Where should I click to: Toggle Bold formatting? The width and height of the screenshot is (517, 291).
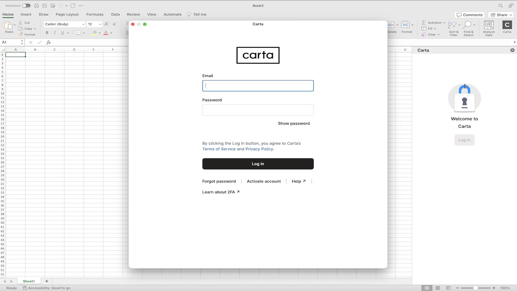click(47, 33)
